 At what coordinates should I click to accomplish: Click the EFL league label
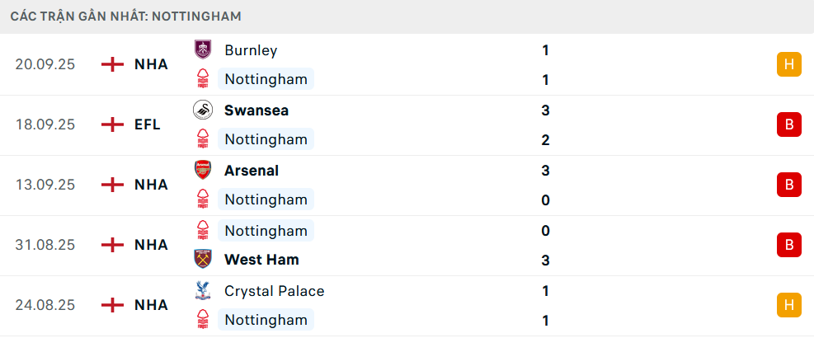(148, 124)
